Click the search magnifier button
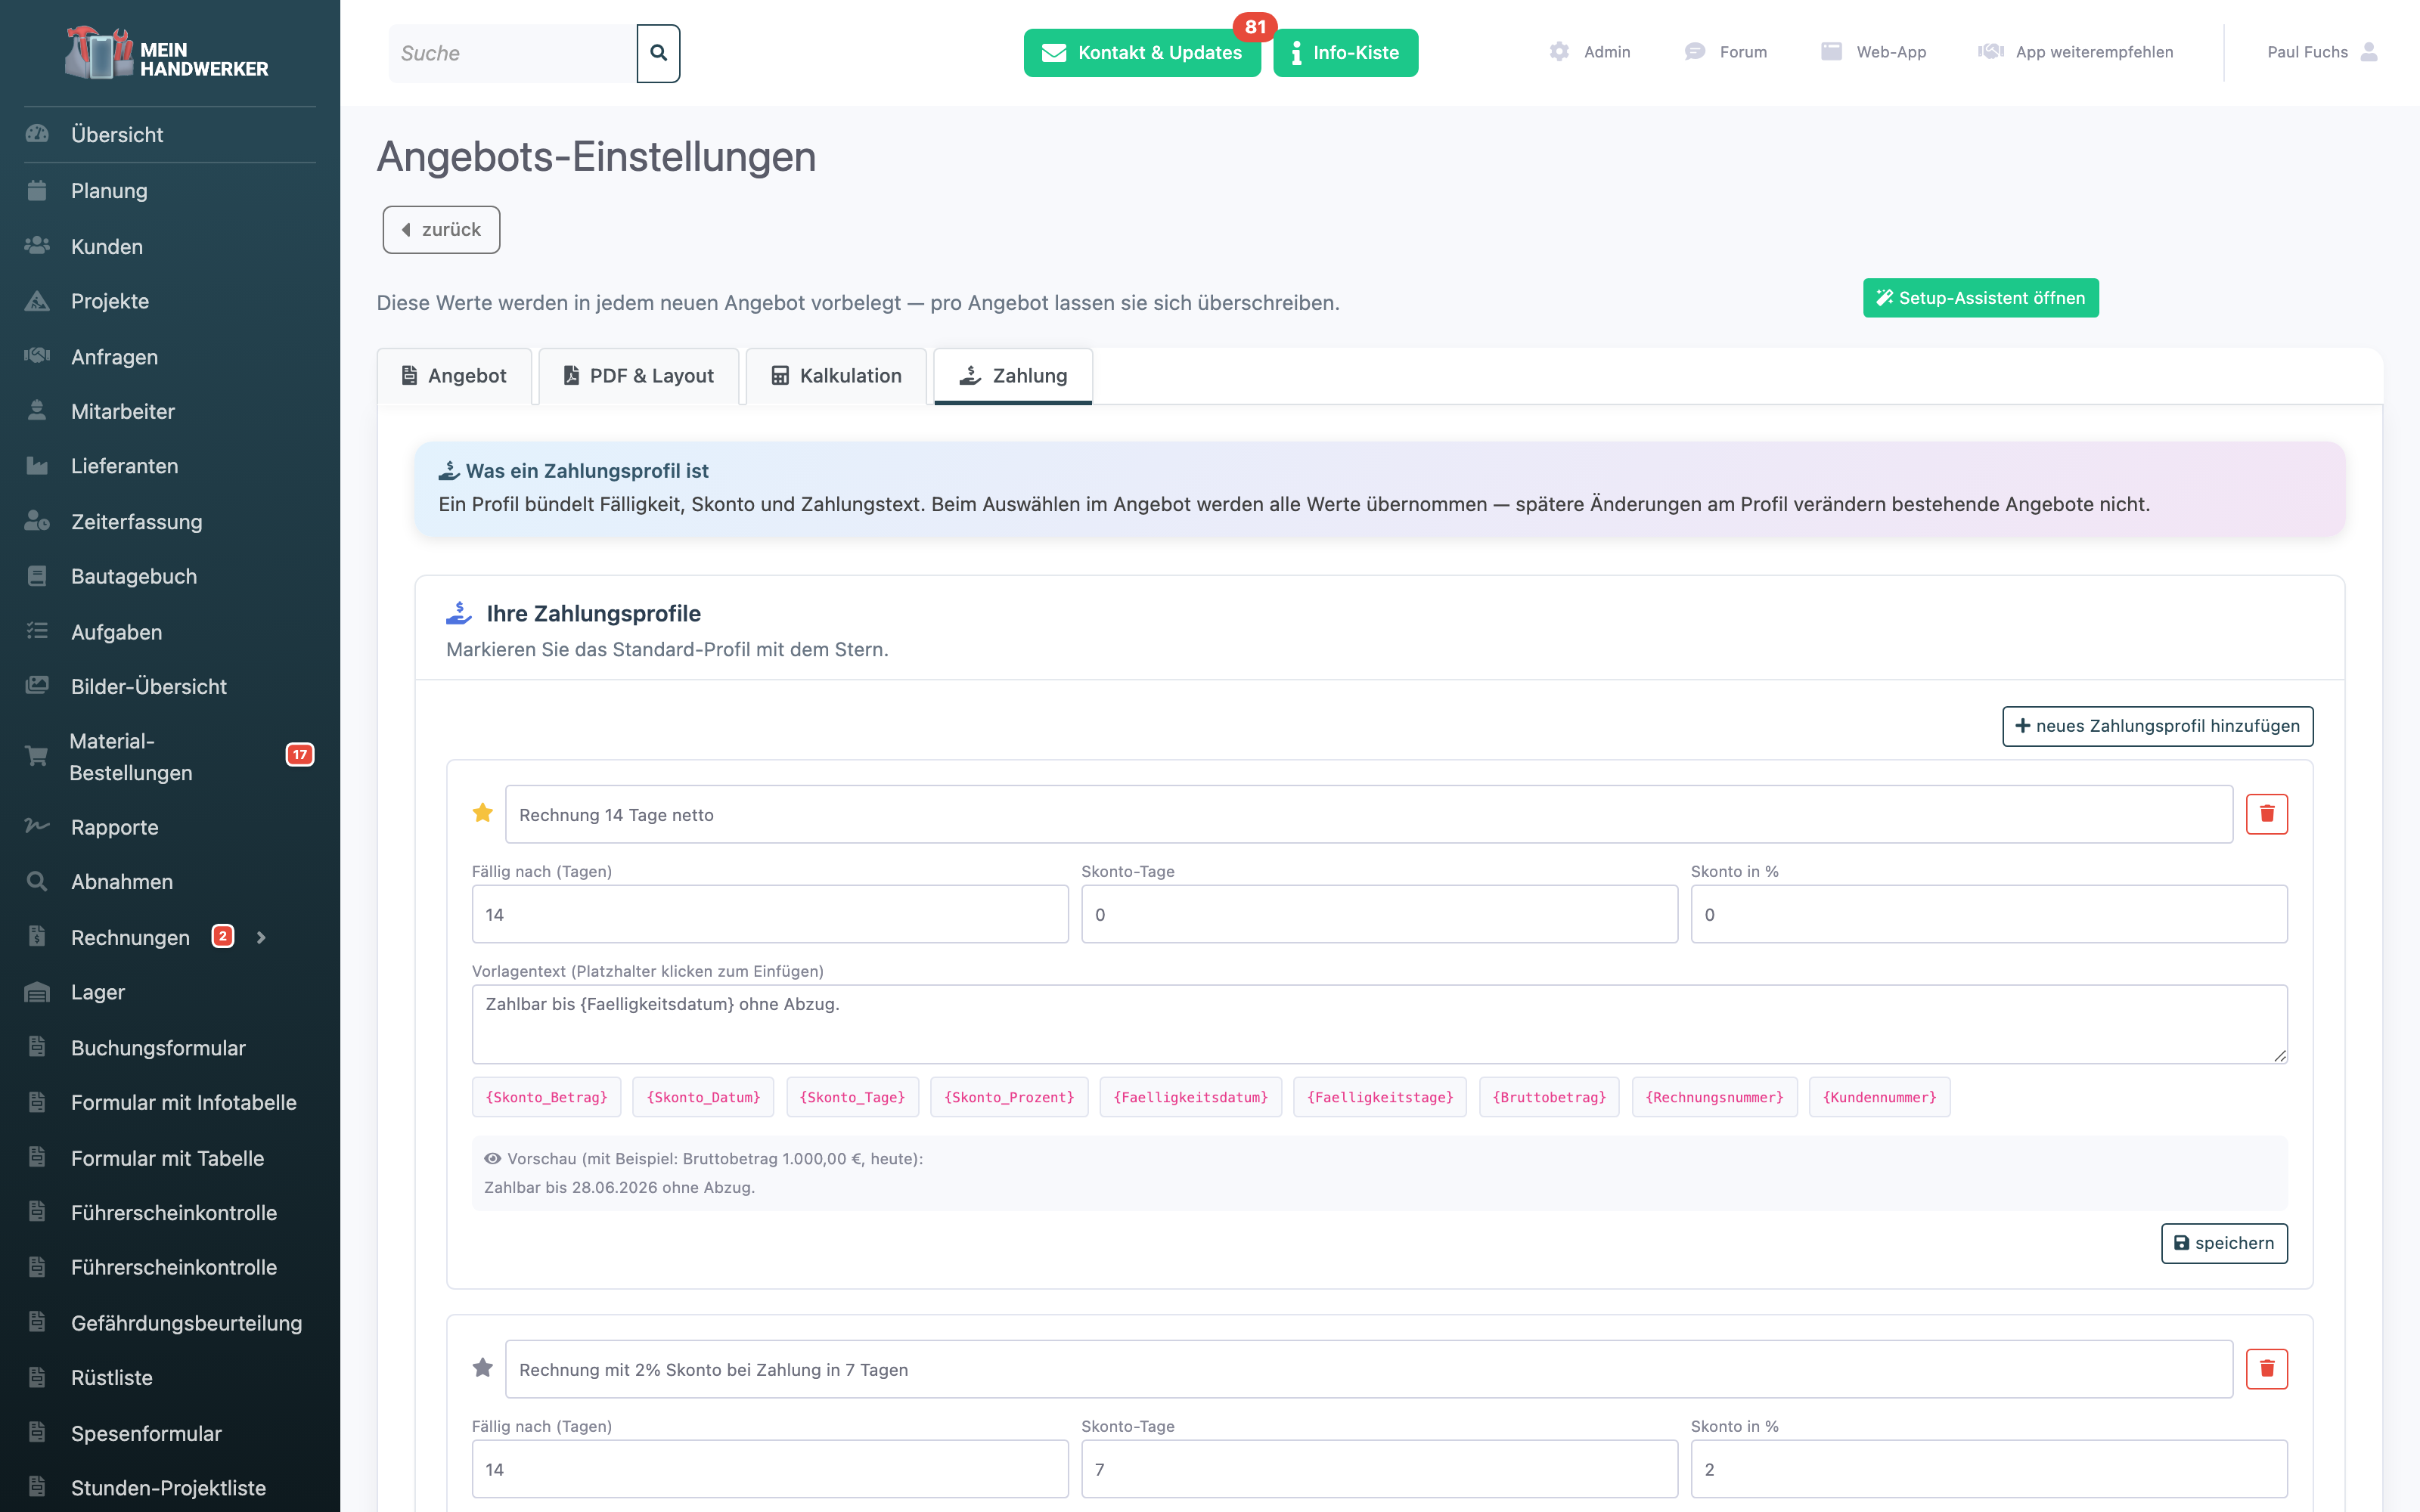The image size is (2420, 1512). click(658, 53)
